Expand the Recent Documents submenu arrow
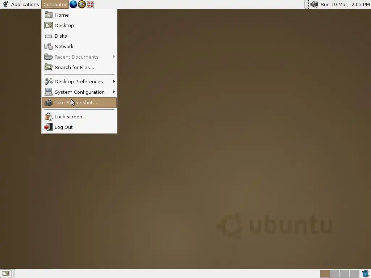The height and width of the screenshot is (278, 371). (x=114, y=57)
